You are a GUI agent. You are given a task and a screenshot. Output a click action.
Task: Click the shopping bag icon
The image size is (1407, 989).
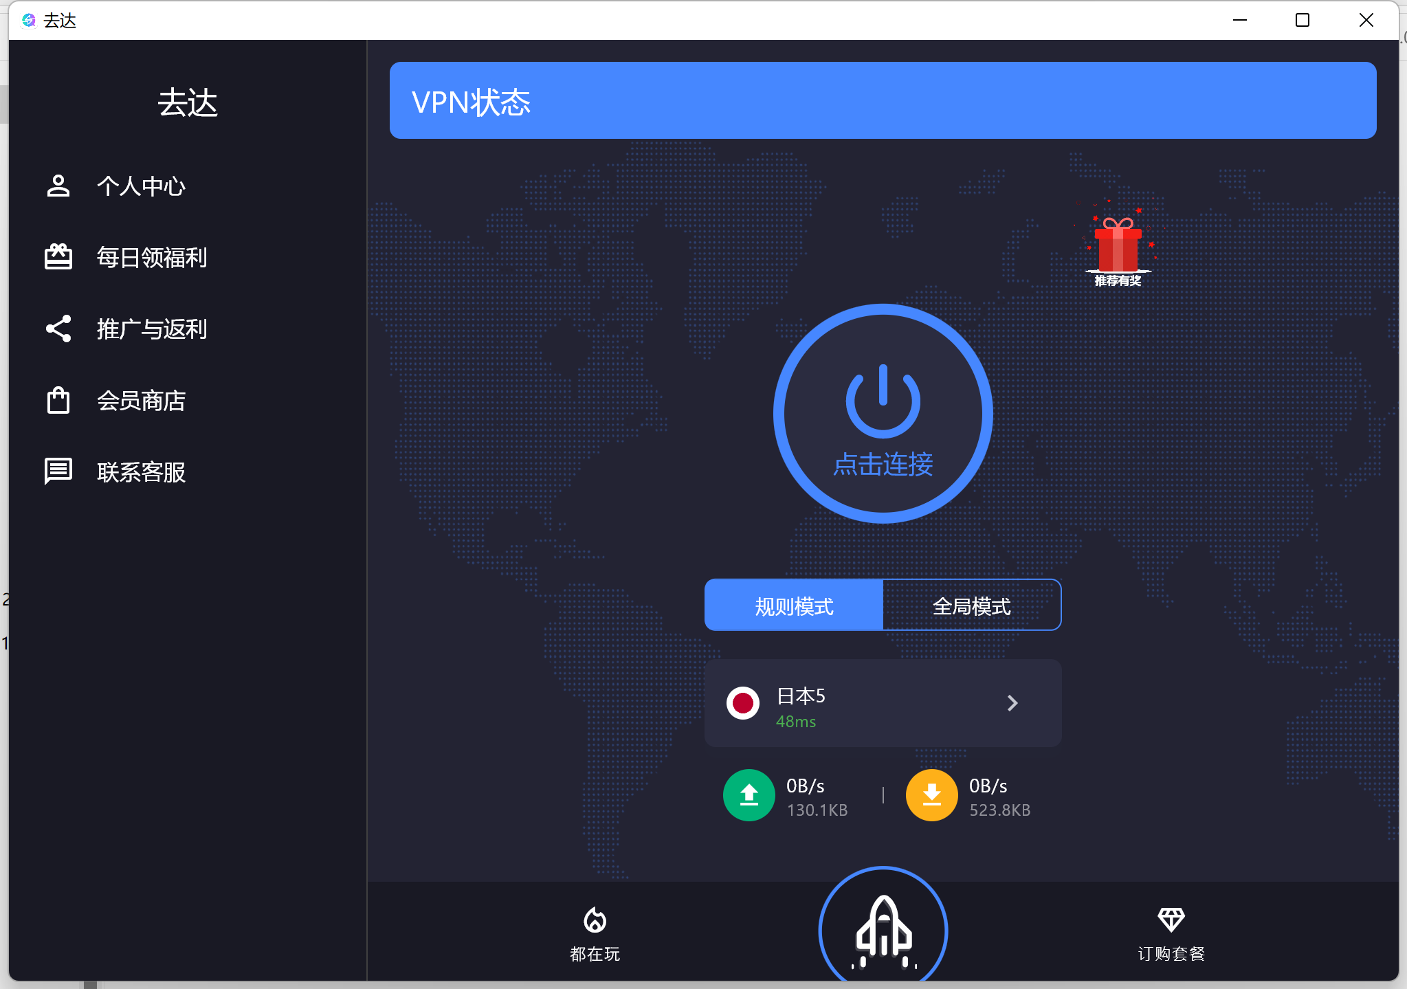coord(58,400)
